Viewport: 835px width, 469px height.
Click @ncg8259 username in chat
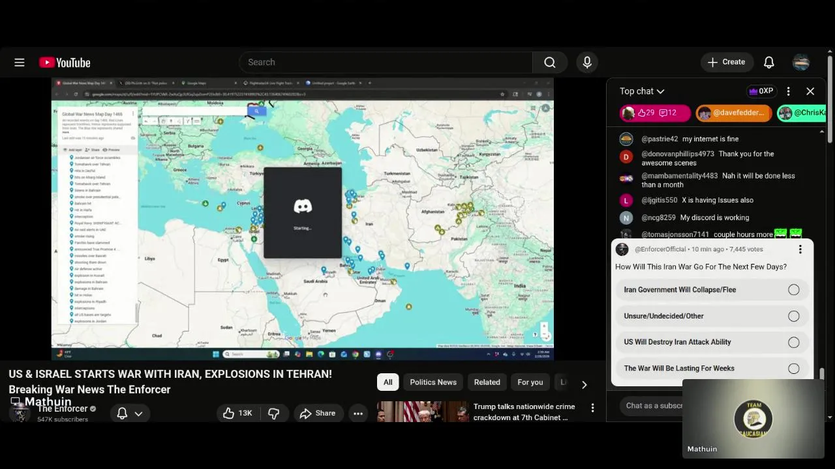pos(659,218)
